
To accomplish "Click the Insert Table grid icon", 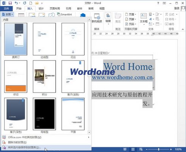I will coord(21,15).
